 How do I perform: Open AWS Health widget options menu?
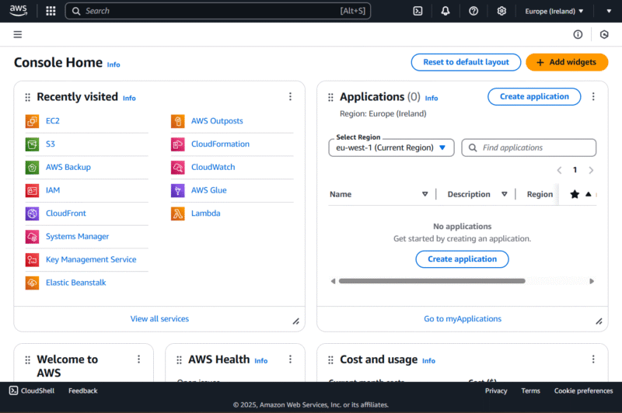[290, 359]
